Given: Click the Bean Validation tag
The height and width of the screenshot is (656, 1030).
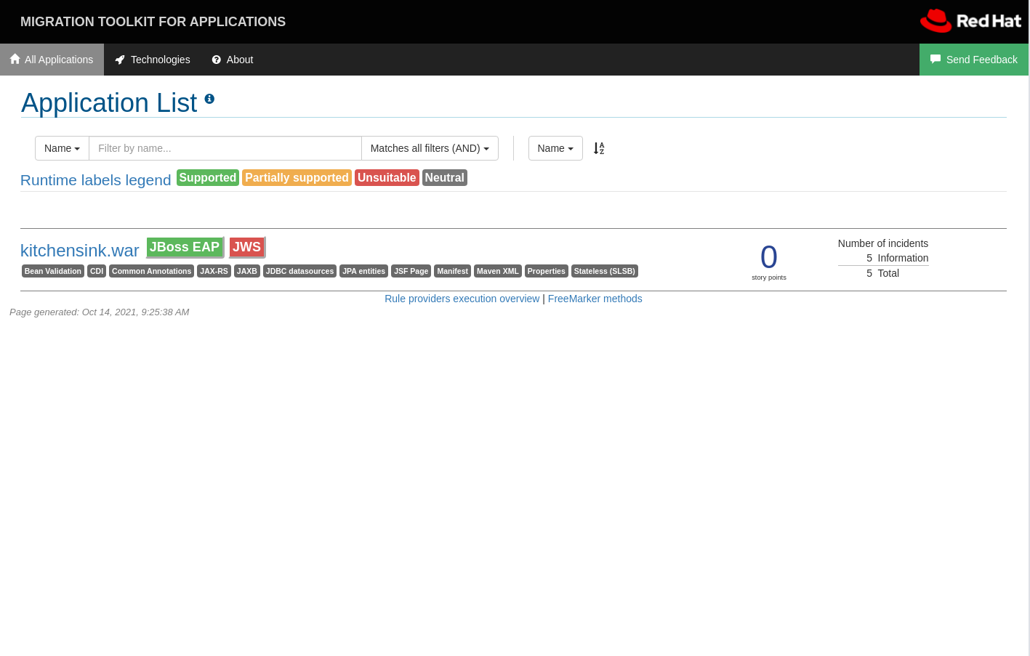Looking at the screenshot, I should tap(53, 271).
